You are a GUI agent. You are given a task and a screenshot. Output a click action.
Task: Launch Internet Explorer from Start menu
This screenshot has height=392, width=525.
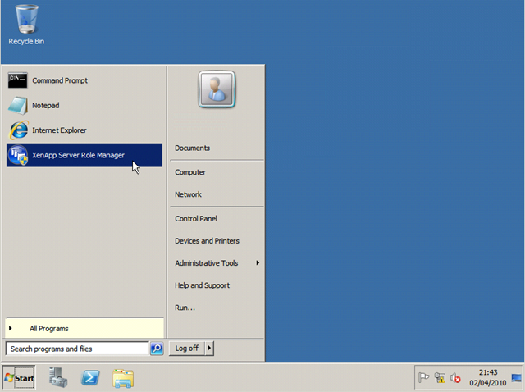(84, 130)
